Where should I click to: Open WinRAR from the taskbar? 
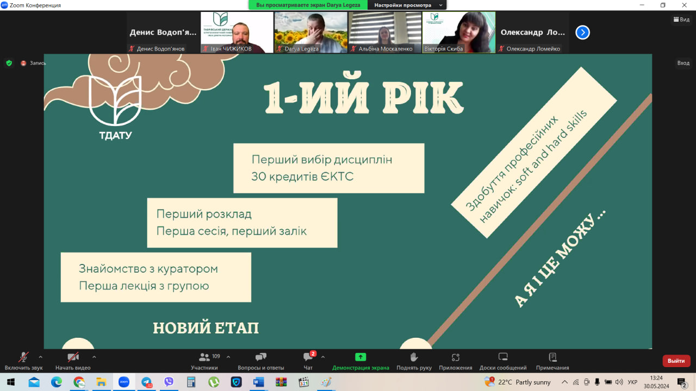[281, 382]
